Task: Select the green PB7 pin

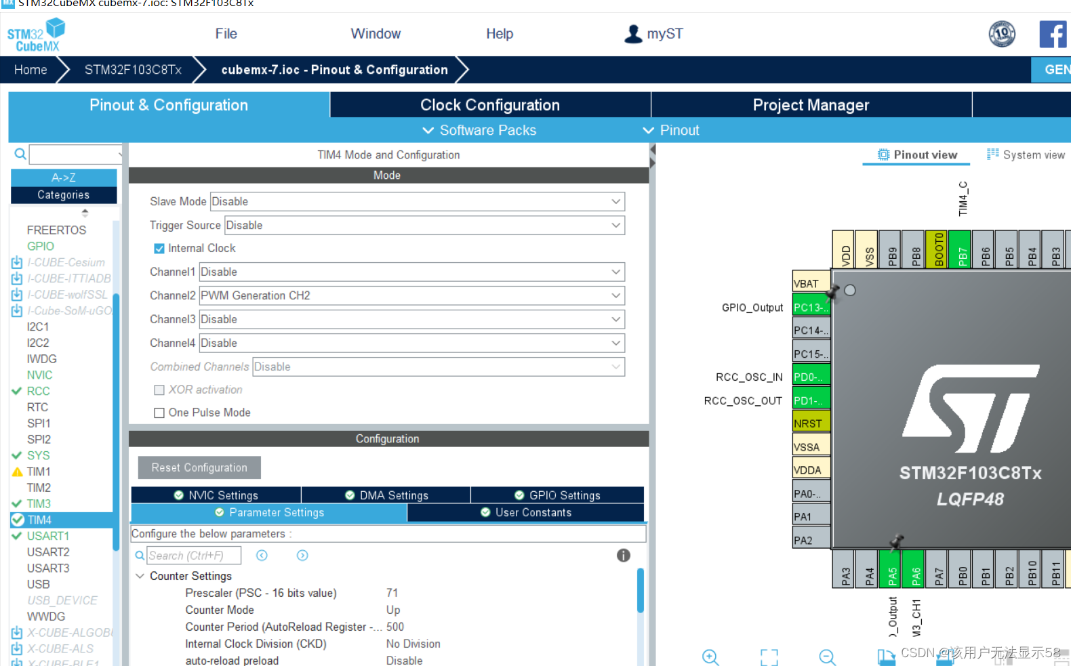Action: (961, 249)
